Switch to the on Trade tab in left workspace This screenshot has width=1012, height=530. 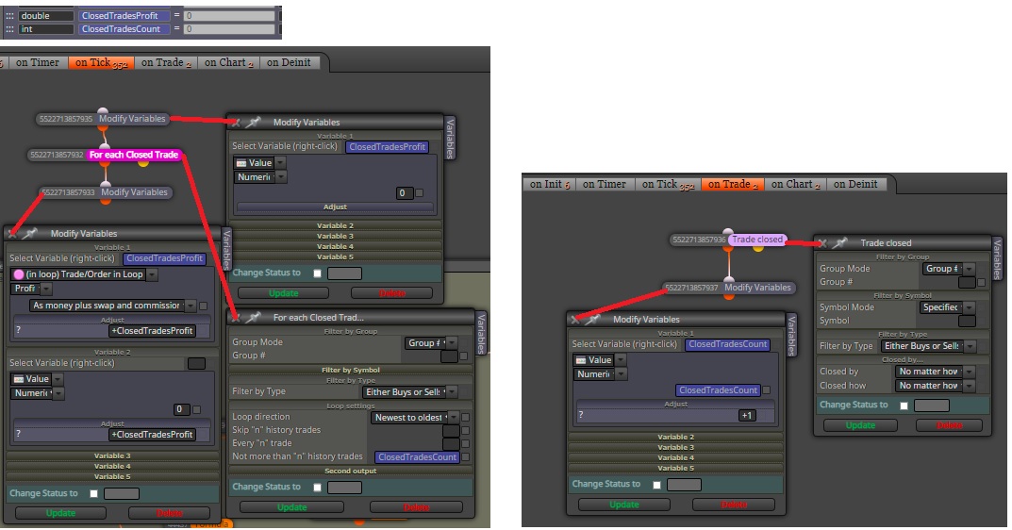166,62
